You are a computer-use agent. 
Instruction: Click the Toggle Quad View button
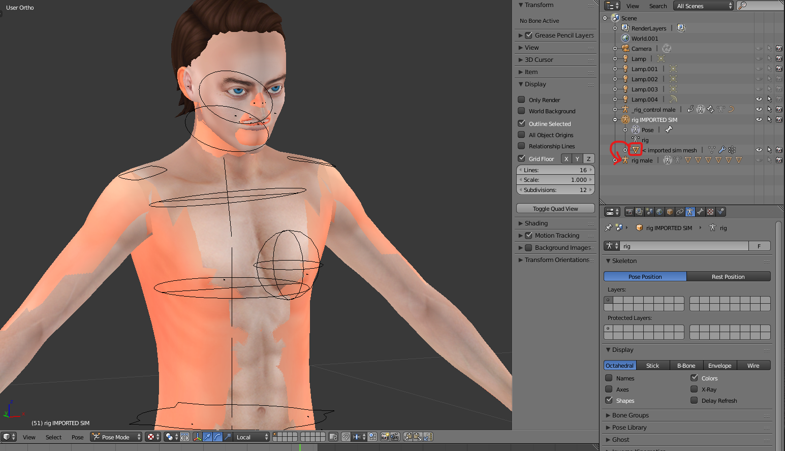tap(555, 208)
